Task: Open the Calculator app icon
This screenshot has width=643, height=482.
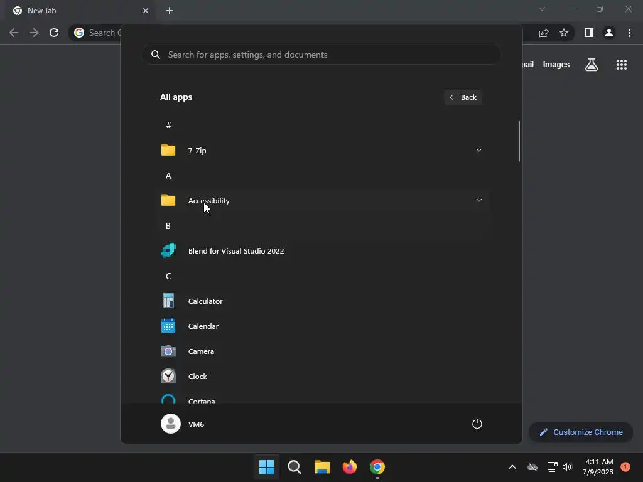Action: (x=168, y=301)
